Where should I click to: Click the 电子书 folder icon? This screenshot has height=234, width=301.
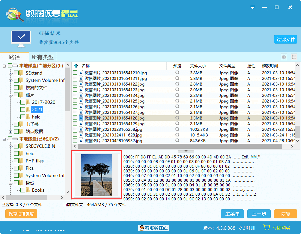tap(21, 124)
